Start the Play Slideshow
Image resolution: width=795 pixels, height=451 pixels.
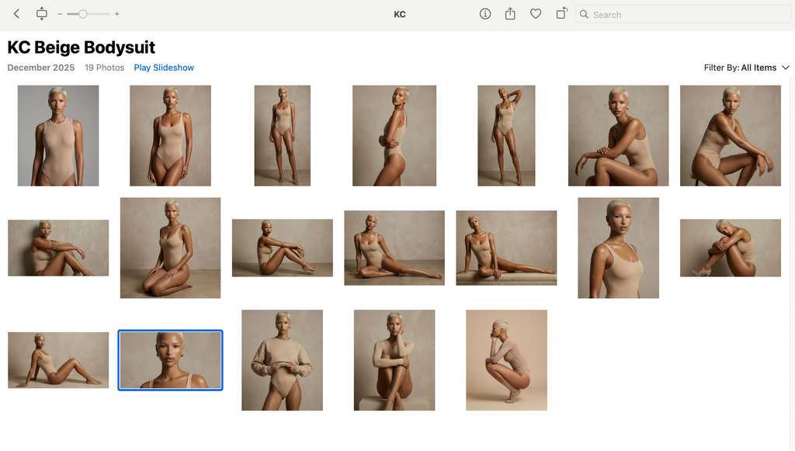[163, 68]
